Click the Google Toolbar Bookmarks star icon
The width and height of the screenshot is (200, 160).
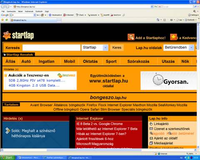(x=50, y=15)
